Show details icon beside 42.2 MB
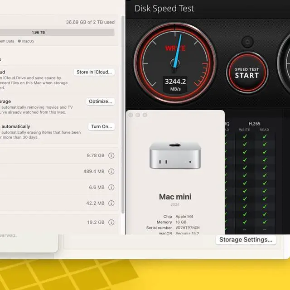Viewport: 290px width, 290px height. (111, 203)
